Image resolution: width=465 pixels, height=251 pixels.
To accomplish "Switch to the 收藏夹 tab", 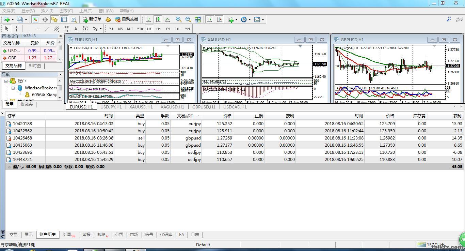I will 27,104.
